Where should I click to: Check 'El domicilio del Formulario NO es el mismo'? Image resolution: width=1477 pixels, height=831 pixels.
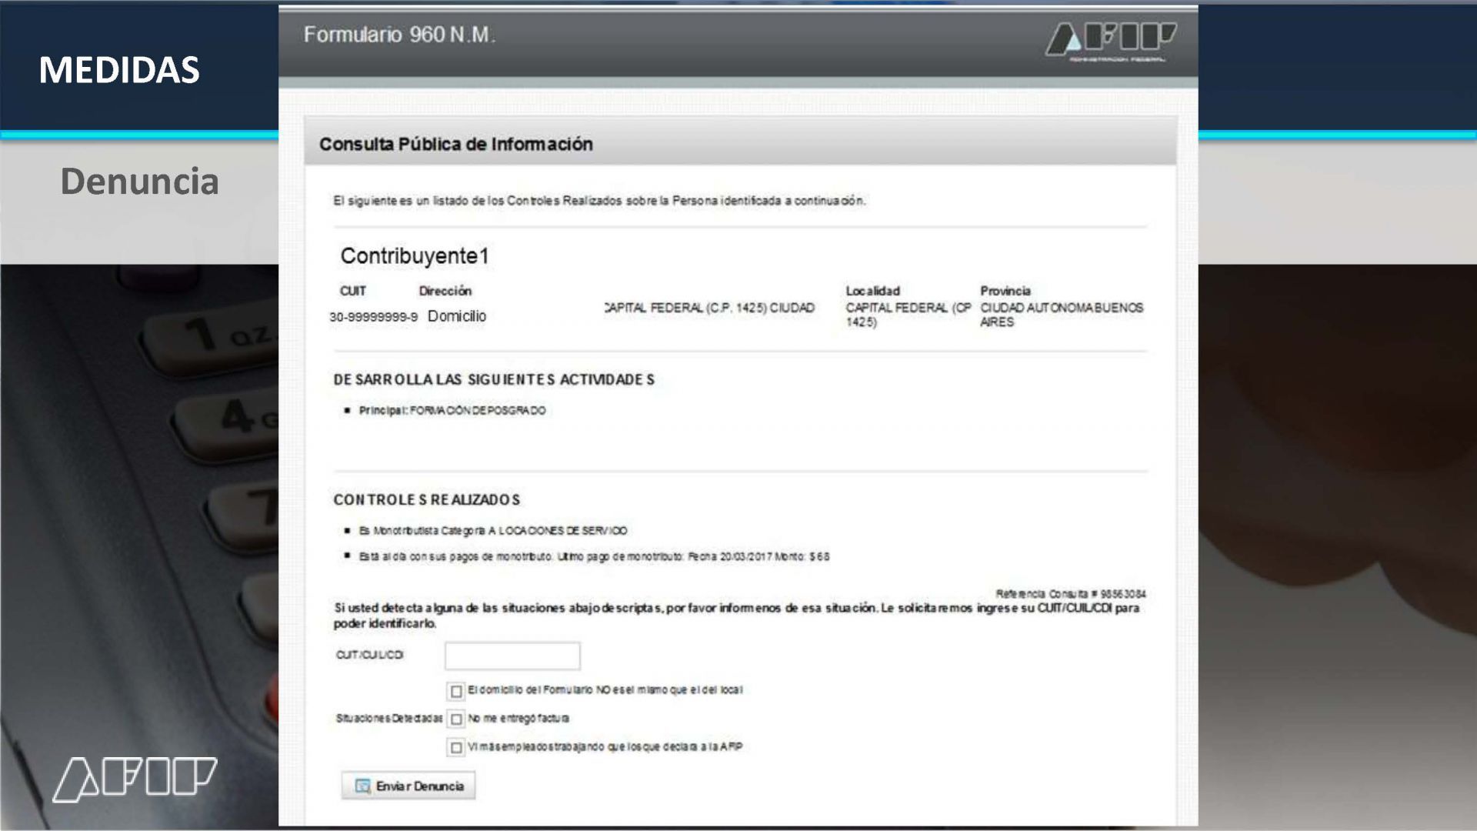(x=456, y=691)
